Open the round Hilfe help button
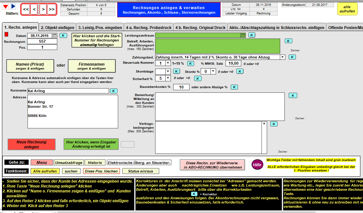The image size is (363, 213). click(257, 165)
